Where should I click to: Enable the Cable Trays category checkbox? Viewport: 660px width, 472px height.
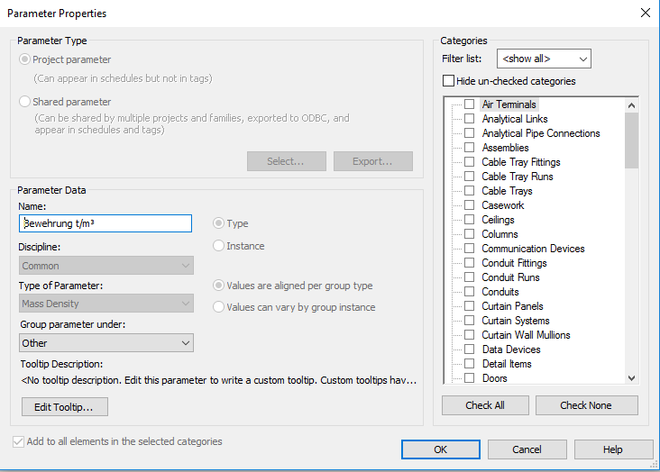(x=470, y=191)
